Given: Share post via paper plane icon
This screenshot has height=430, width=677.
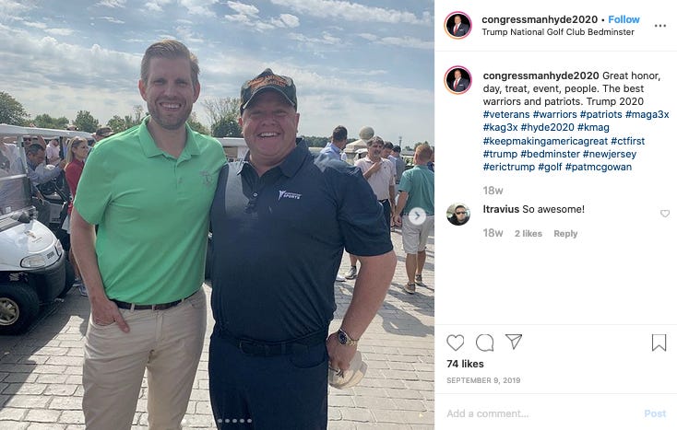Looking at the screenshot, I should point(514,342).
